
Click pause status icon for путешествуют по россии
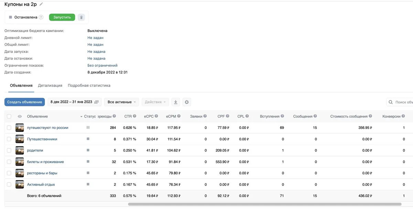point(88,127)
